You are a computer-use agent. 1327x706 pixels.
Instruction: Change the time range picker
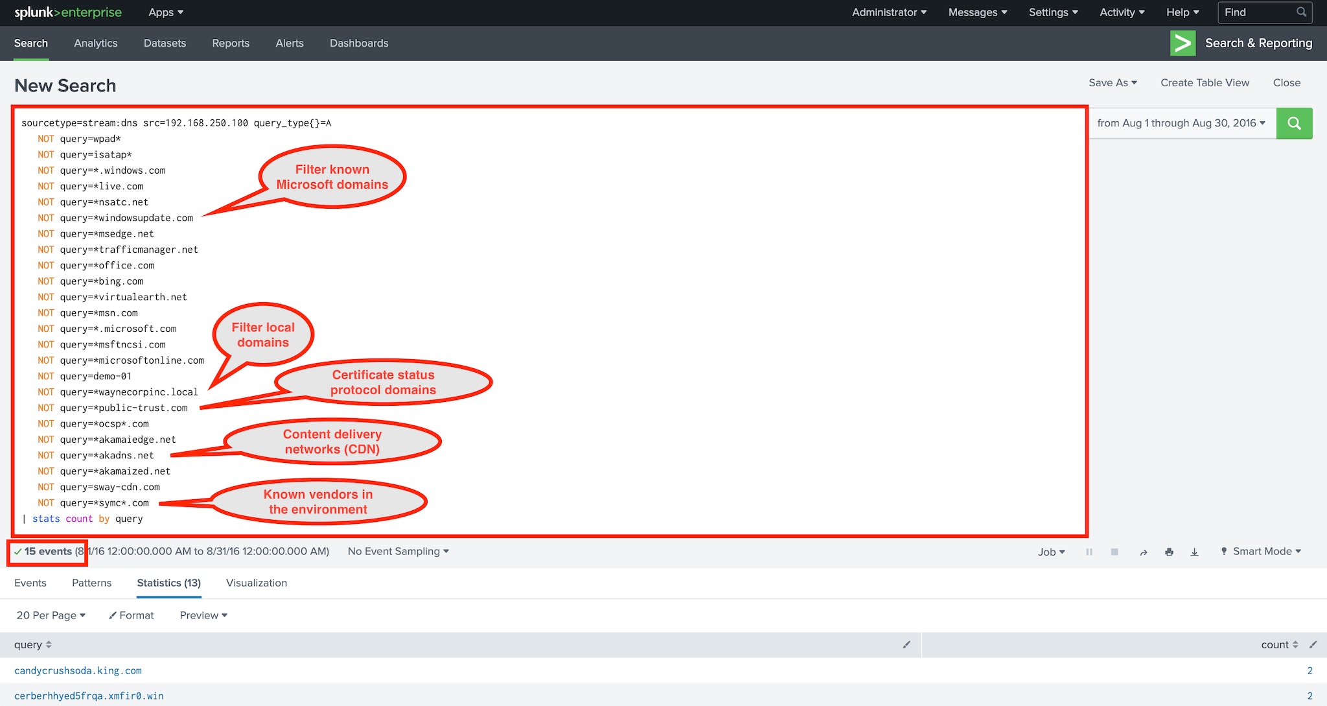[x=1181, y=123]
